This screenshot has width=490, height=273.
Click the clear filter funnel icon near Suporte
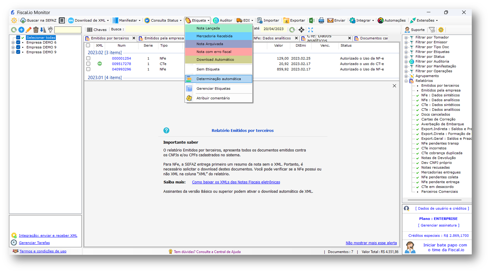[432, 30]
